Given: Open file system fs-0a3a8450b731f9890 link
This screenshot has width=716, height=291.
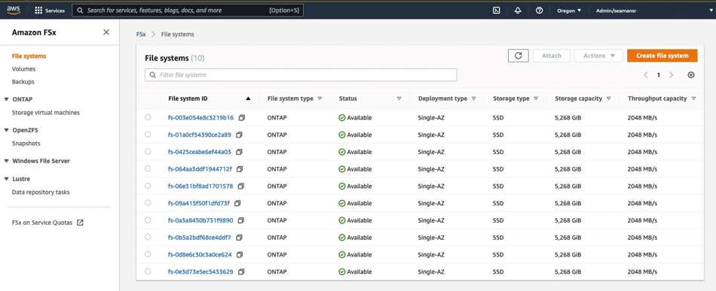Looking at the screenshot, I should (200, 220).
